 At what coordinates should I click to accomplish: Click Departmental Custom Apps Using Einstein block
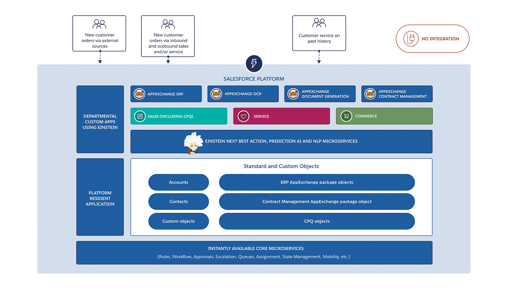tap(100, 119)
